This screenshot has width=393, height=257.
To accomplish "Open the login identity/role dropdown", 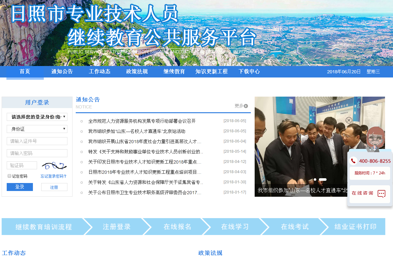I will [x=37, y=117].
